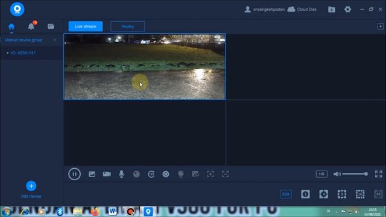The height and width of the screenshot is (217, 386).
Task: Switch to the Replay tab
Action: pos(127,27)
